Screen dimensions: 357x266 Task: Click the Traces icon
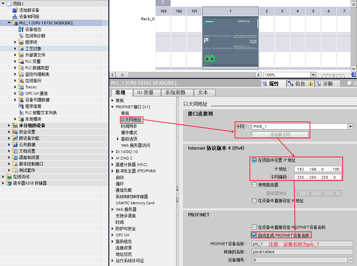[21, 87]
